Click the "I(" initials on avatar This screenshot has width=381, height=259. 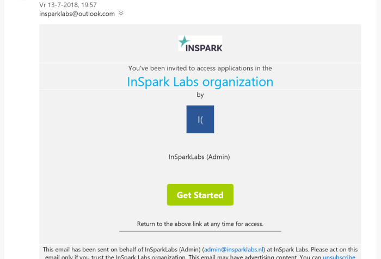point(200,120)
